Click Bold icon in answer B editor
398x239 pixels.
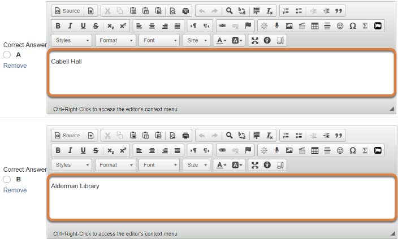[58, 150]
